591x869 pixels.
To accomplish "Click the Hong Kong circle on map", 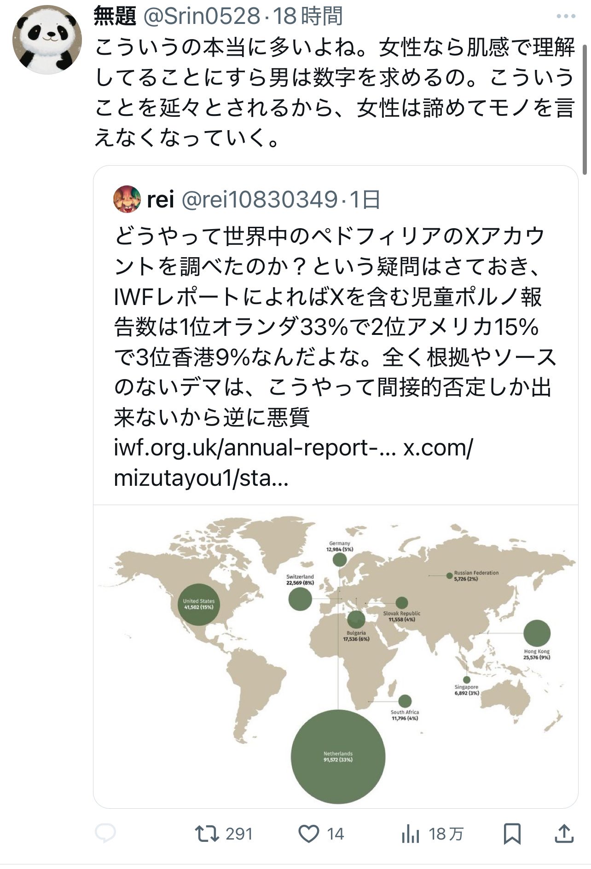I will pos(537,633).
